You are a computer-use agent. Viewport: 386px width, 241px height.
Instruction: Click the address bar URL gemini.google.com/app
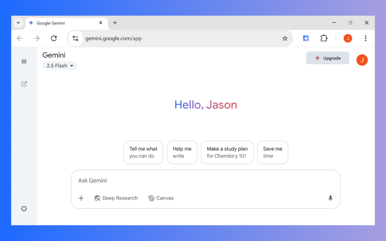tap(113, 38)
